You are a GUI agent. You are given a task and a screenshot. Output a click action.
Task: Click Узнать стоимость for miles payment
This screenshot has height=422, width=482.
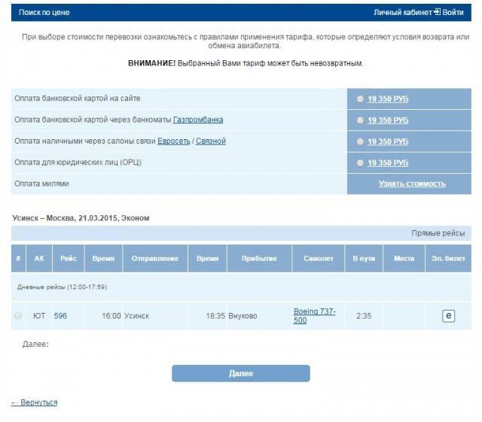coord(412,184)
